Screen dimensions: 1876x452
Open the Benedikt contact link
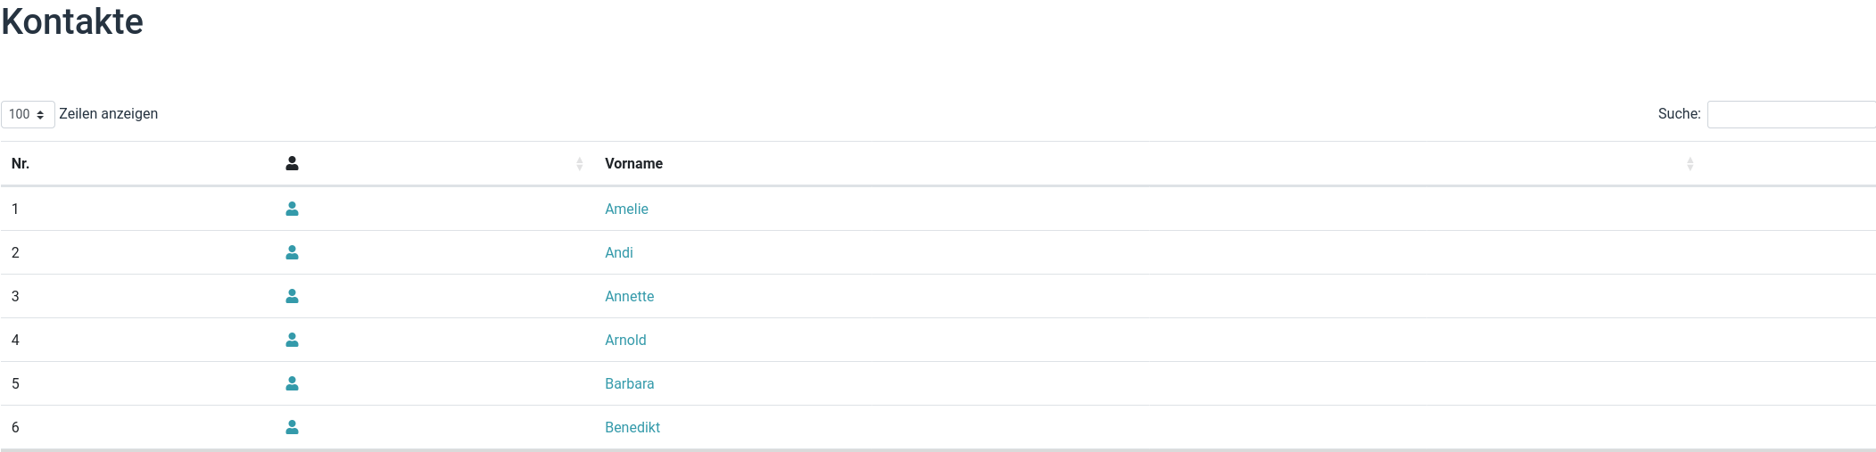(632, 427)
